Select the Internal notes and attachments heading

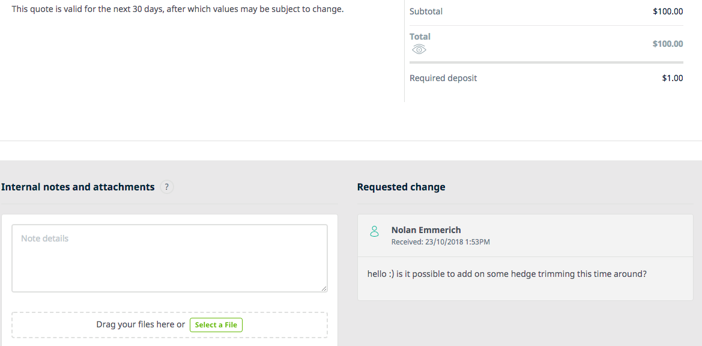click(x=78, y=187)
